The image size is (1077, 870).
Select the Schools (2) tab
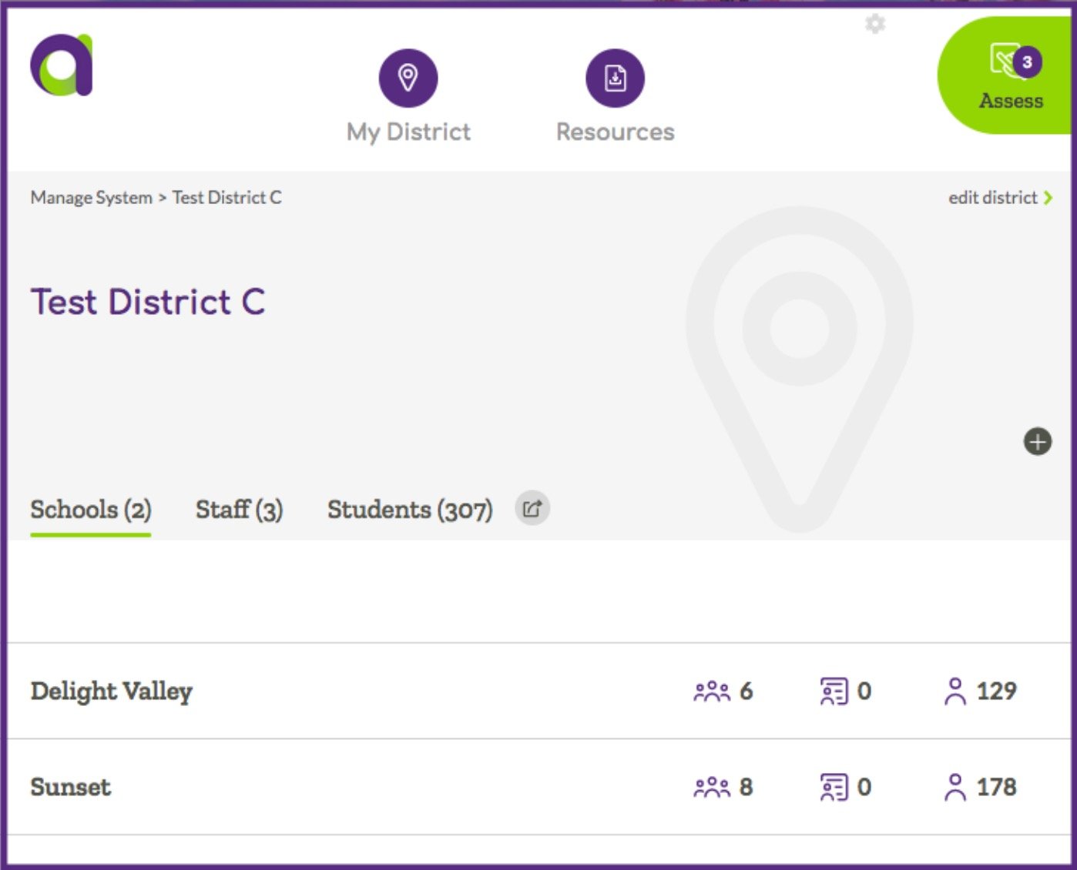pos(89,509)
